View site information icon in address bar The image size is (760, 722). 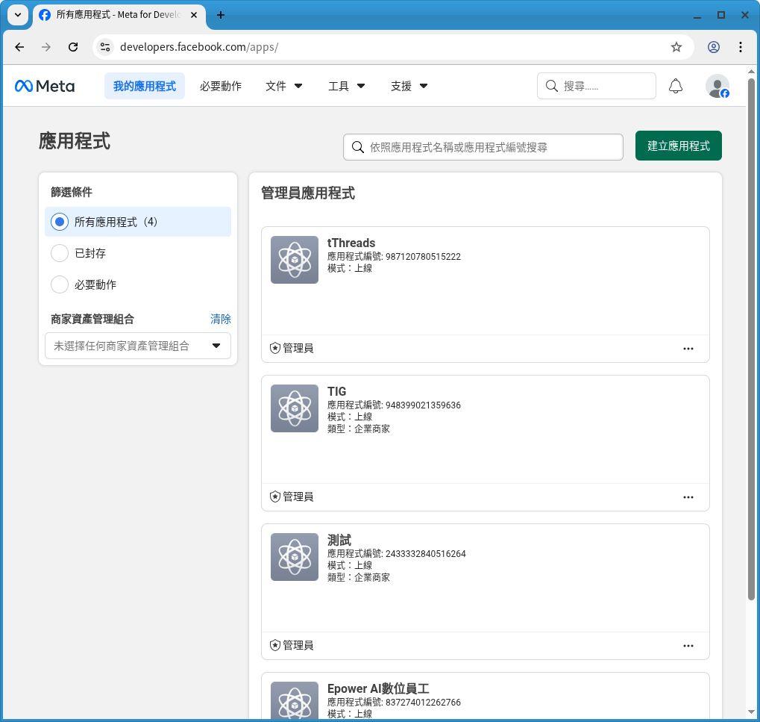tap(104, 47)
